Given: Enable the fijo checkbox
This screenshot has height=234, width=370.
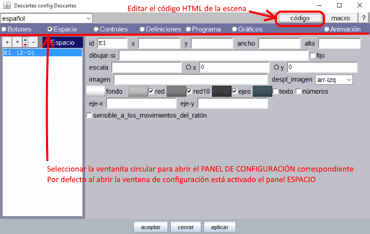Looking at the screenshot, I should [312, 55].
